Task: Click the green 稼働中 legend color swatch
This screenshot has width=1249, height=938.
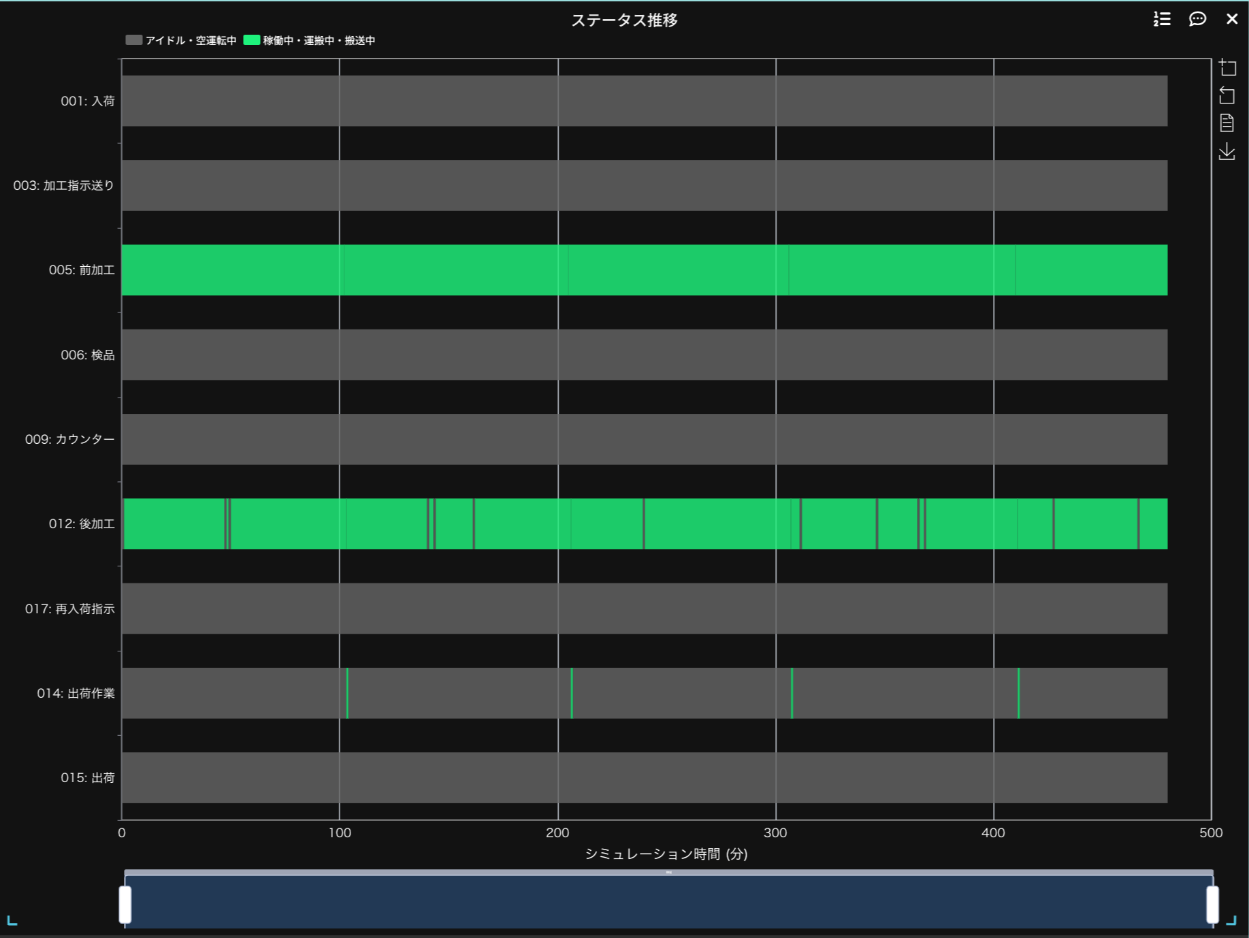Action: pyautogui.click(x=252, y=40)
